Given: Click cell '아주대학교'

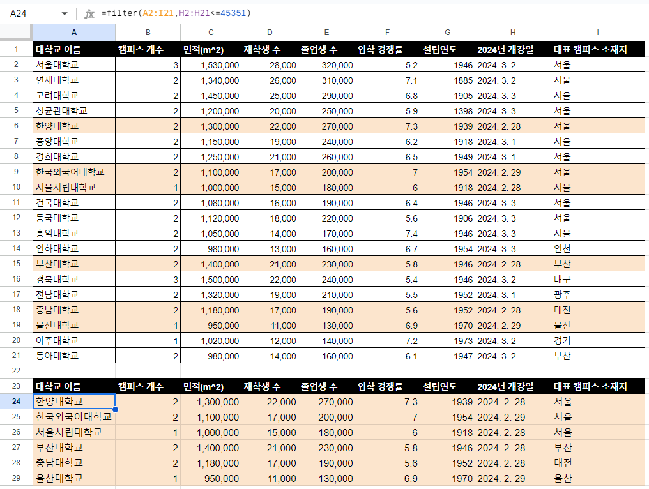Looking at the screenshot, I should click(74, 340).
